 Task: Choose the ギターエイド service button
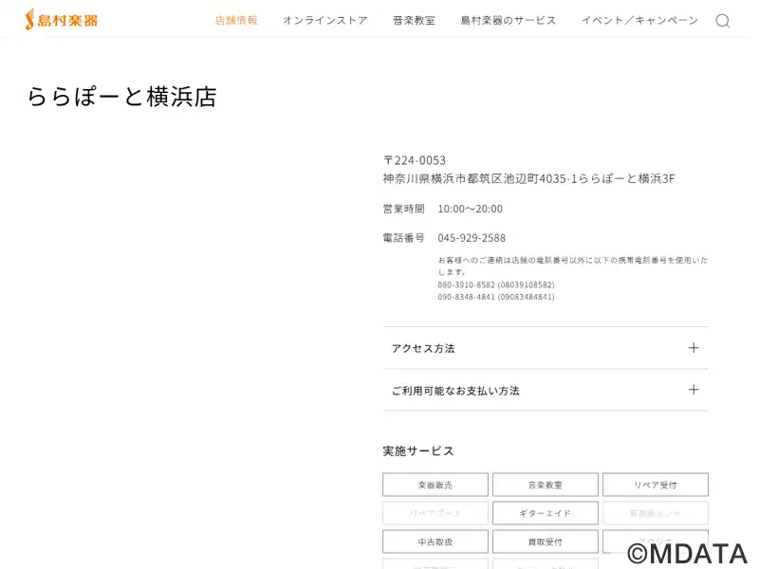(545, 513)
